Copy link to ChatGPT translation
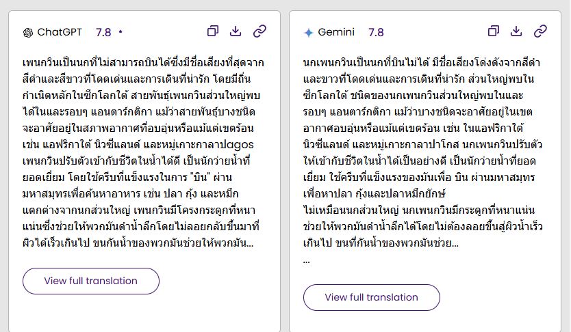Screen dimensions: 571x332 click(259, 31)
